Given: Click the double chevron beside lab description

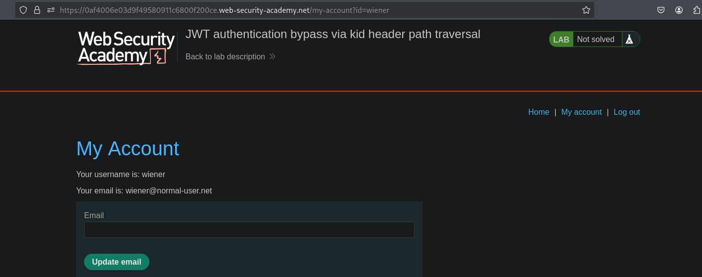Looking at the screenshot, I should tap(272, 57).
